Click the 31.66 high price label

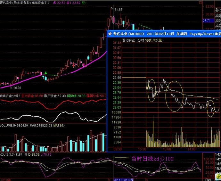coord(119,10)
